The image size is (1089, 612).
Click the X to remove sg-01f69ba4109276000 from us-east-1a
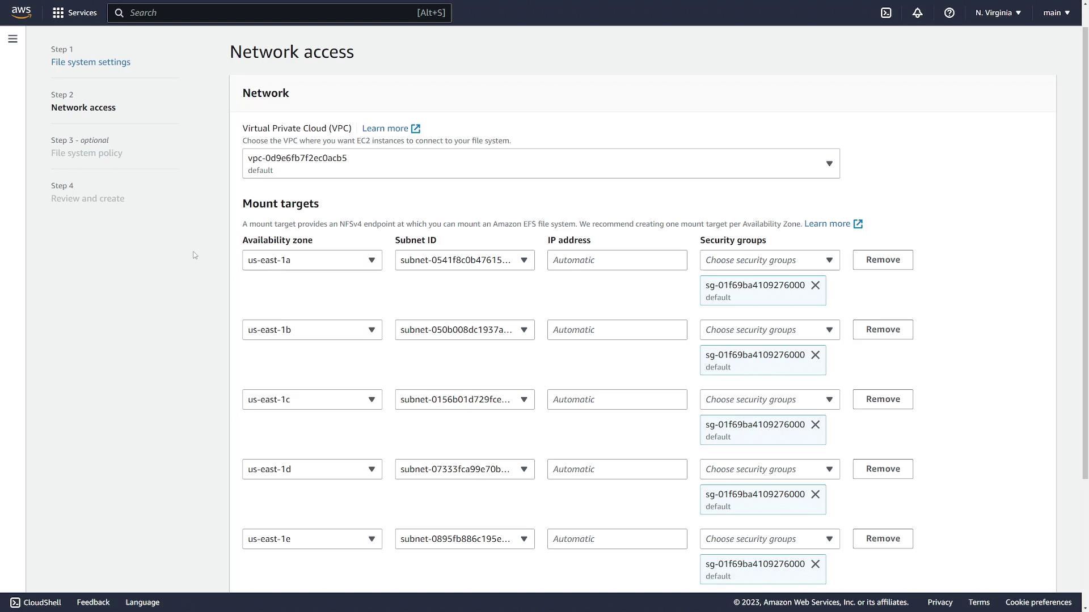click(x=815, y=284)
